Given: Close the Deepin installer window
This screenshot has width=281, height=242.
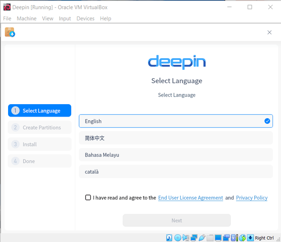Looking at the screenshot, I should click(x=270, y=32).
